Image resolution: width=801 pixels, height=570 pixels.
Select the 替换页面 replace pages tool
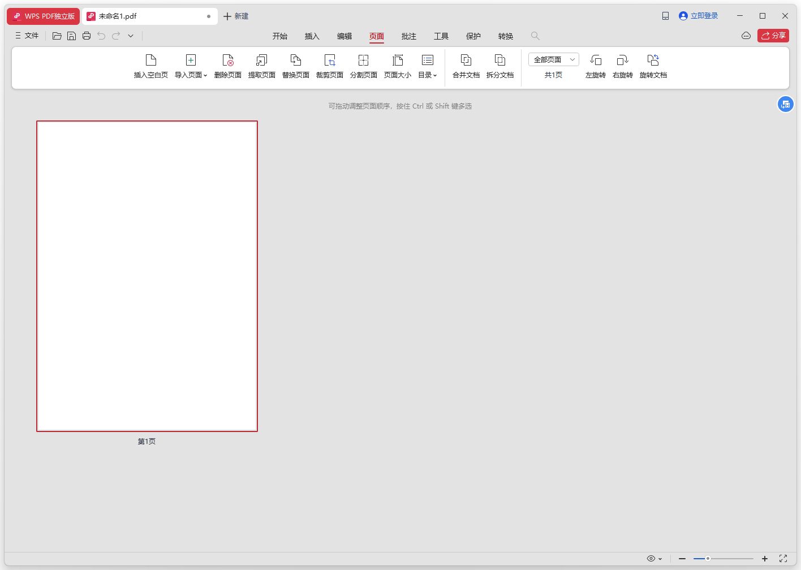(296, 65)
